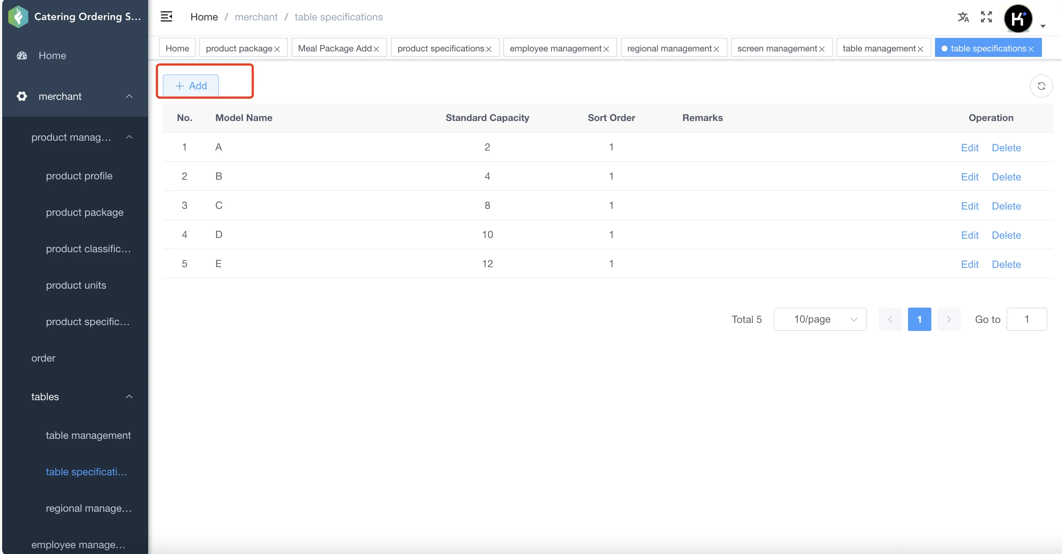Delete the row for model C
Image resolution: width=1062 pixels, height=554 pixels.
coord(1006,206)
